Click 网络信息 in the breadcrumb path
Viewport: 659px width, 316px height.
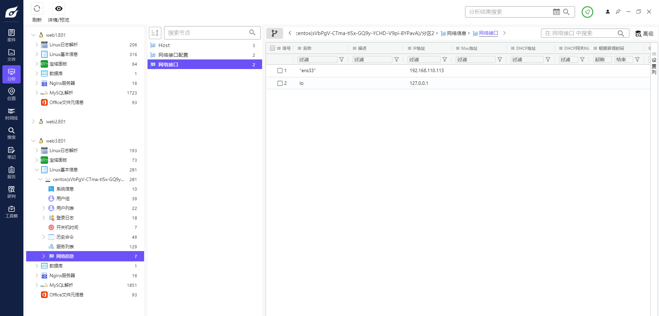(456, 33)
